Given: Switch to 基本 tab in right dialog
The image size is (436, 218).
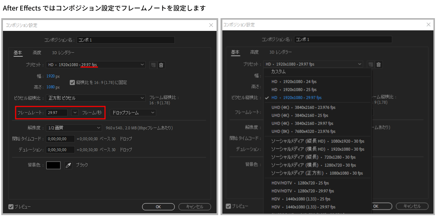Looking at the screenshot, I should click(x=235, y=52).
